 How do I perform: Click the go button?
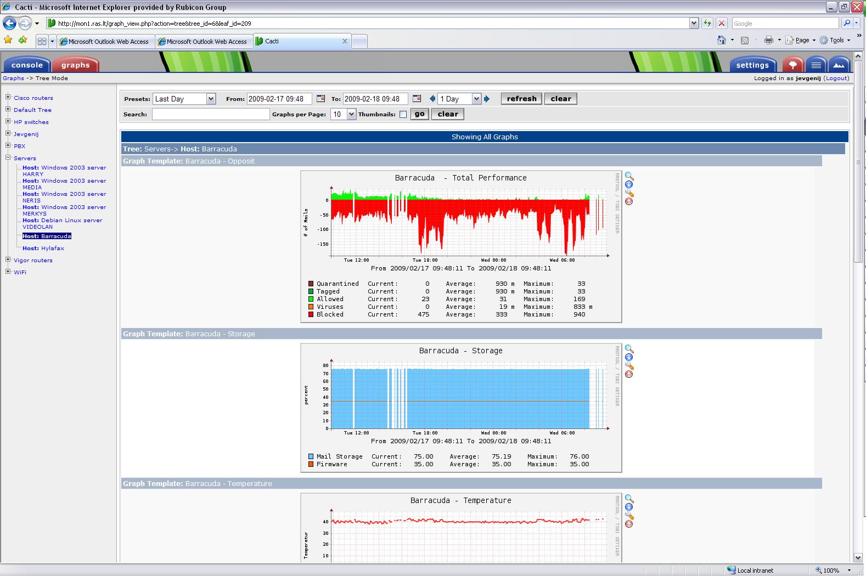click(x=420, y=114)
